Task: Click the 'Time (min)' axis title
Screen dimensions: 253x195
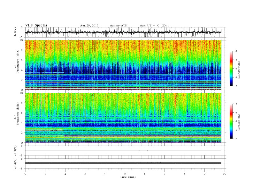Action: (x=128, y=177)
